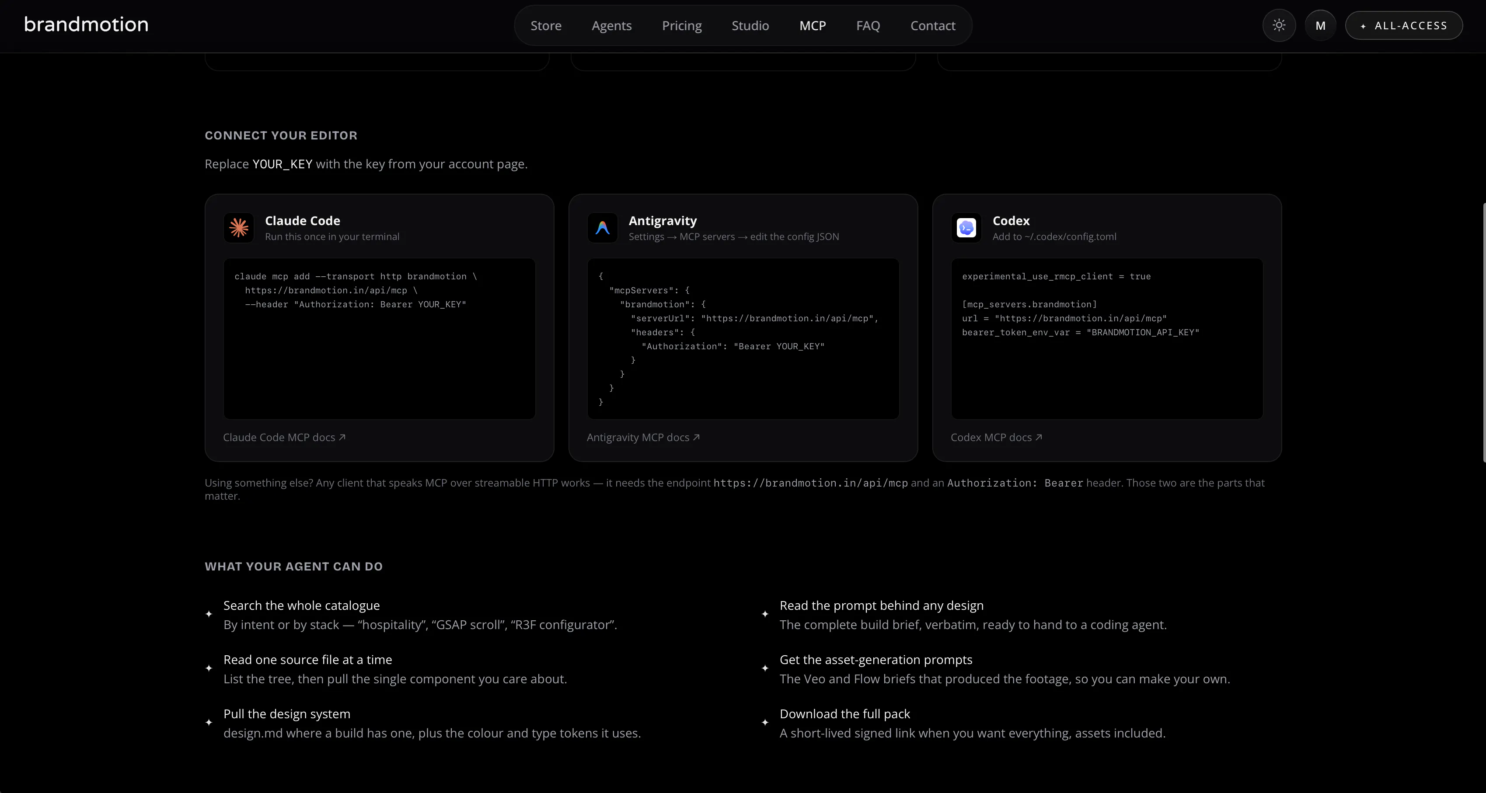Click the Codex config.toml code block
The image size is (1486, 793).
(1107, 338)
